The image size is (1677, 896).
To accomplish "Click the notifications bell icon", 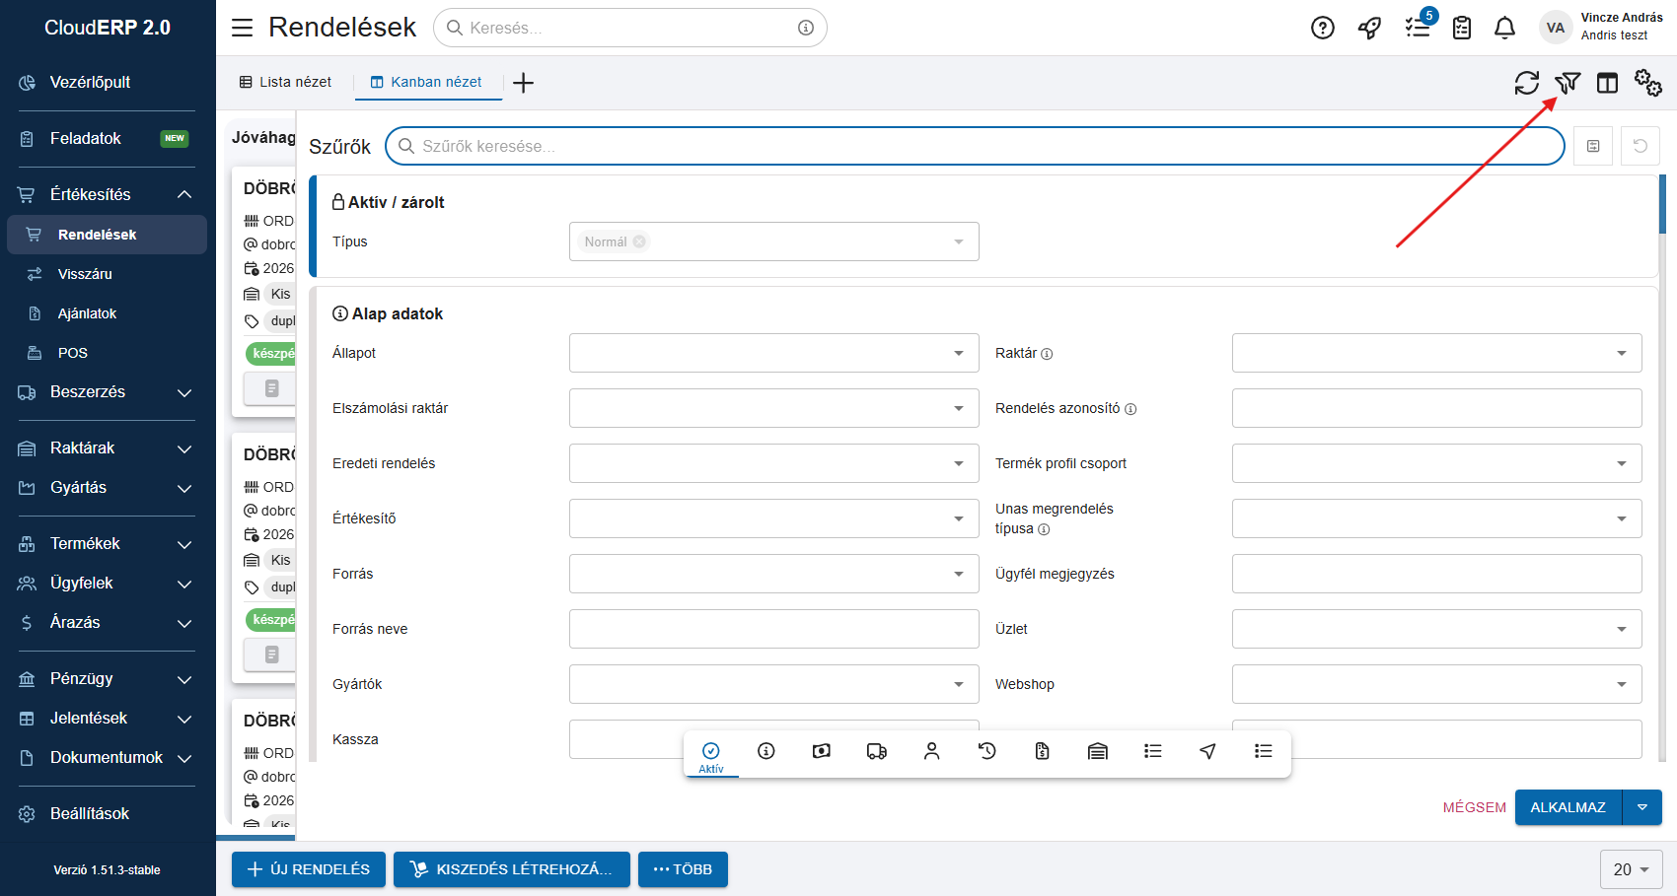I will coord(1504,28).
